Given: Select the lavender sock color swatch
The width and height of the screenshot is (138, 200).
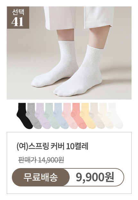Looking at the screenshot, I should (x=43, y=116).
